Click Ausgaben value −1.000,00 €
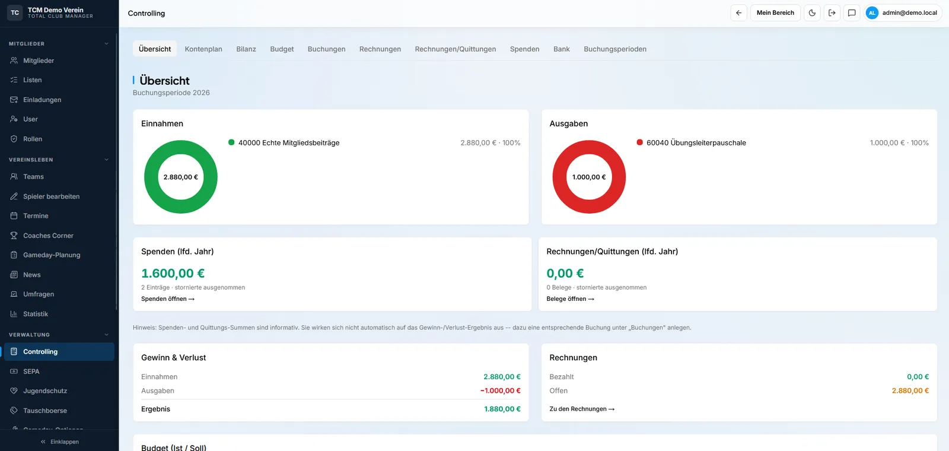Image resolution: width=949 pixels, height=451 pixels. coord(501,390)
